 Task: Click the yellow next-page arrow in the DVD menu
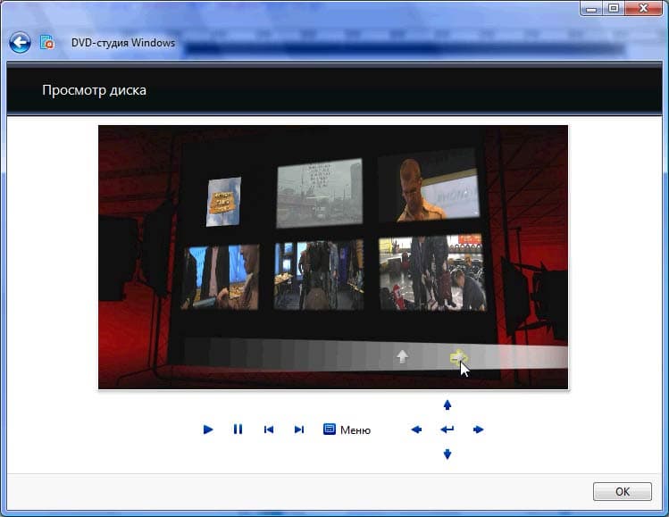(x=459, y=357)
